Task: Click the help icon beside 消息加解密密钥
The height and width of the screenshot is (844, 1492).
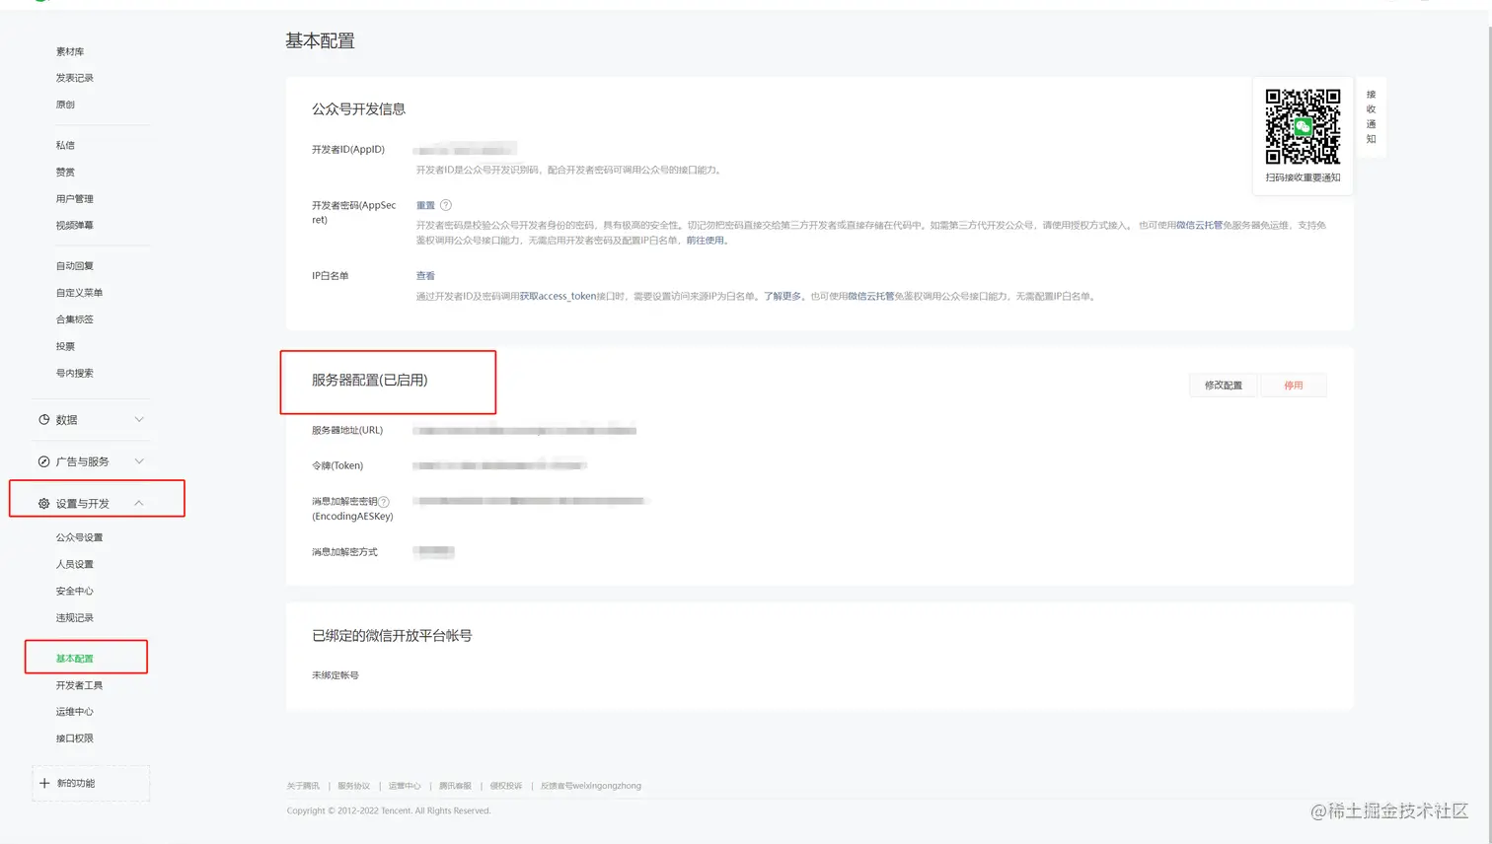Action: [384, 502]
